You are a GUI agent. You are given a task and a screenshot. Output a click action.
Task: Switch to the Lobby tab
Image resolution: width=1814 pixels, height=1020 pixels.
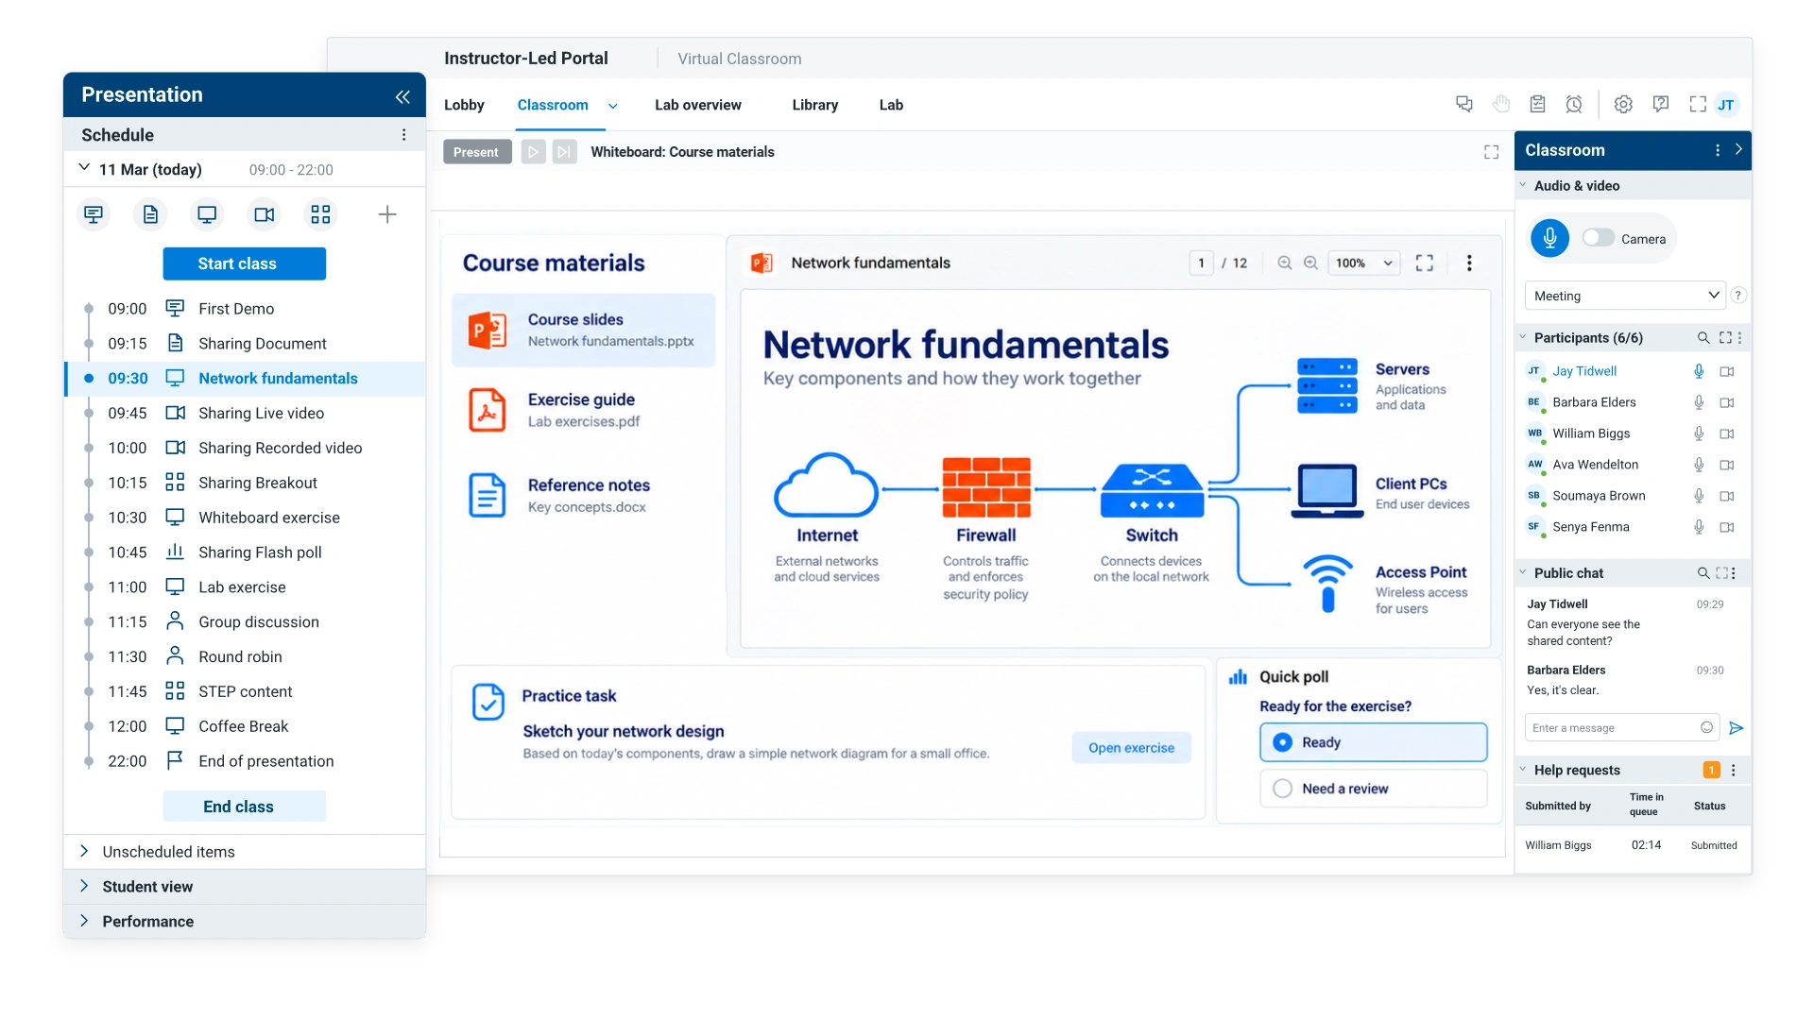(x=464, y=105)
